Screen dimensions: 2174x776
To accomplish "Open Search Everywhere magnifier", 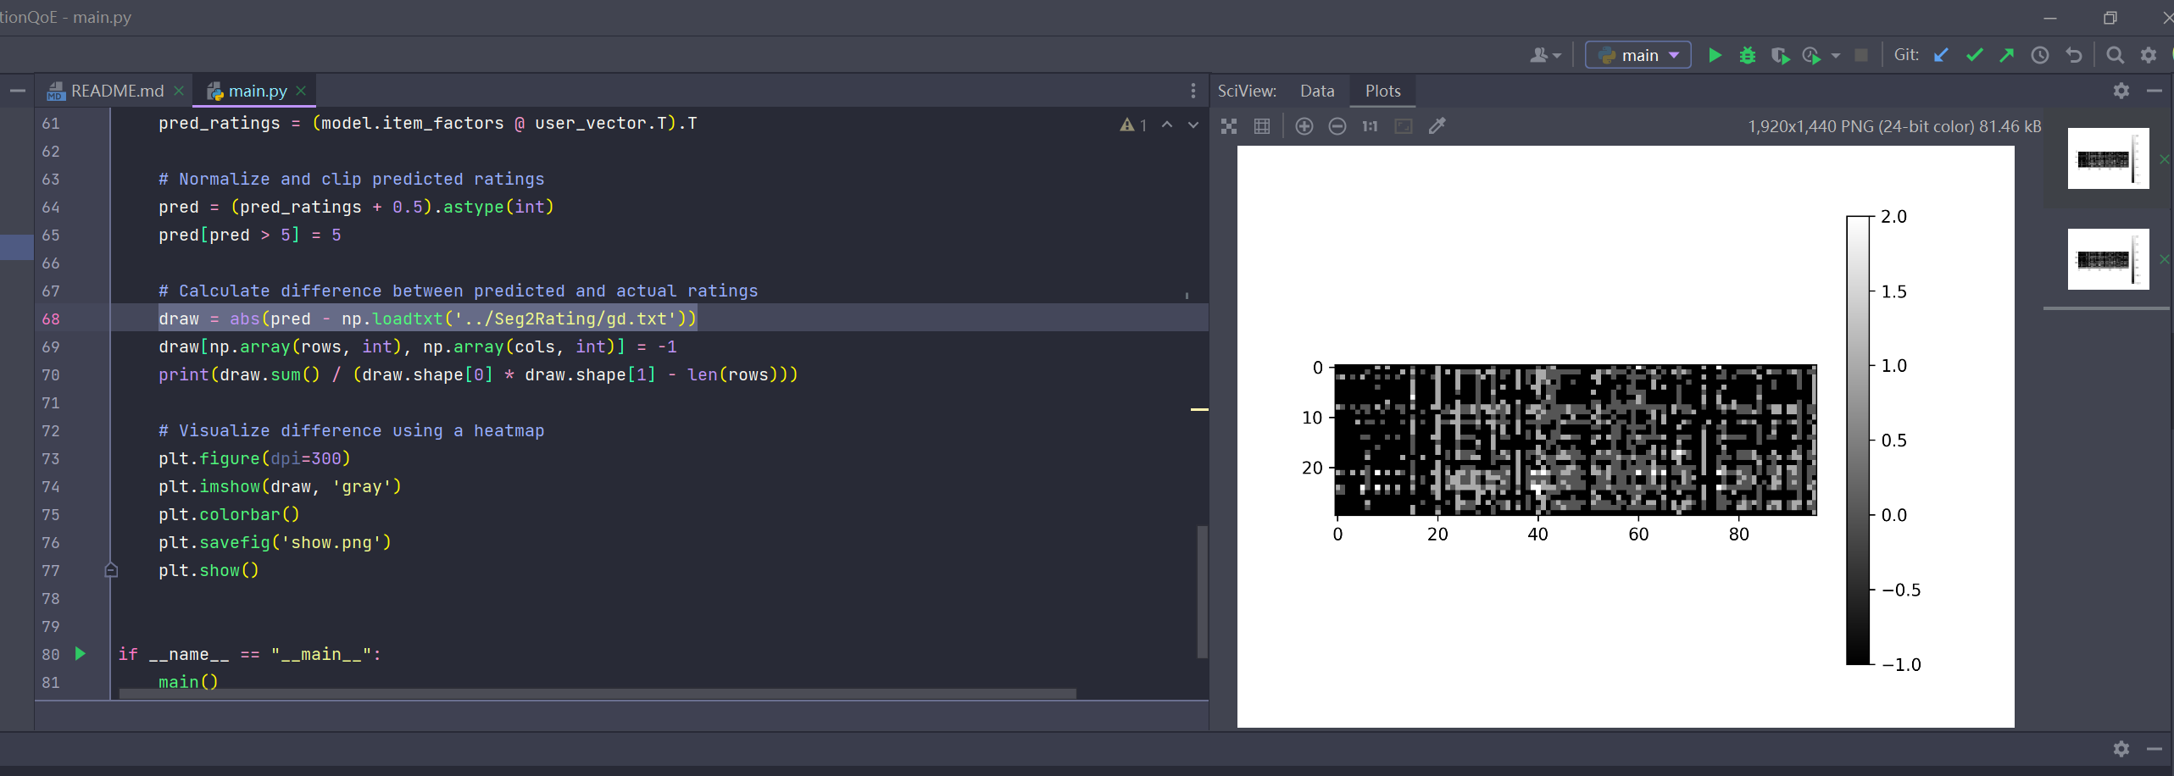I will [2116, 56].
